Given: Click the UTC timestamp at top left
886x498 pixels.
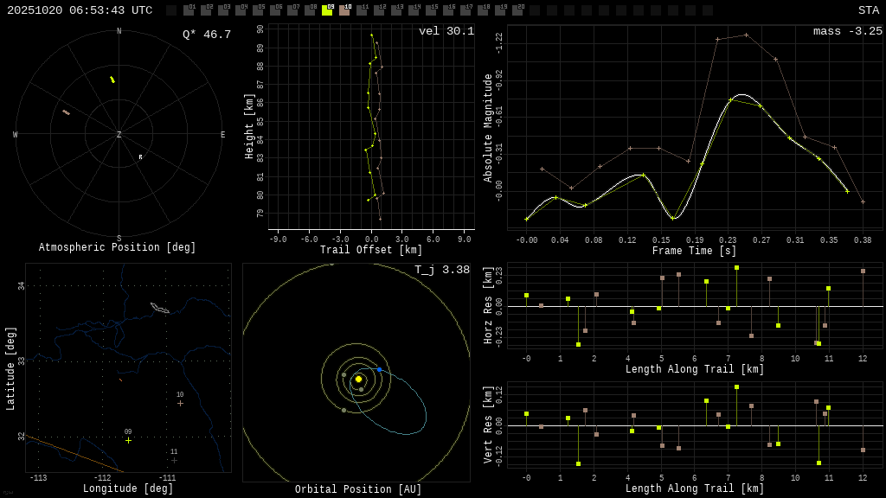Looking at the screenshot, I should (x=80, y=10).
